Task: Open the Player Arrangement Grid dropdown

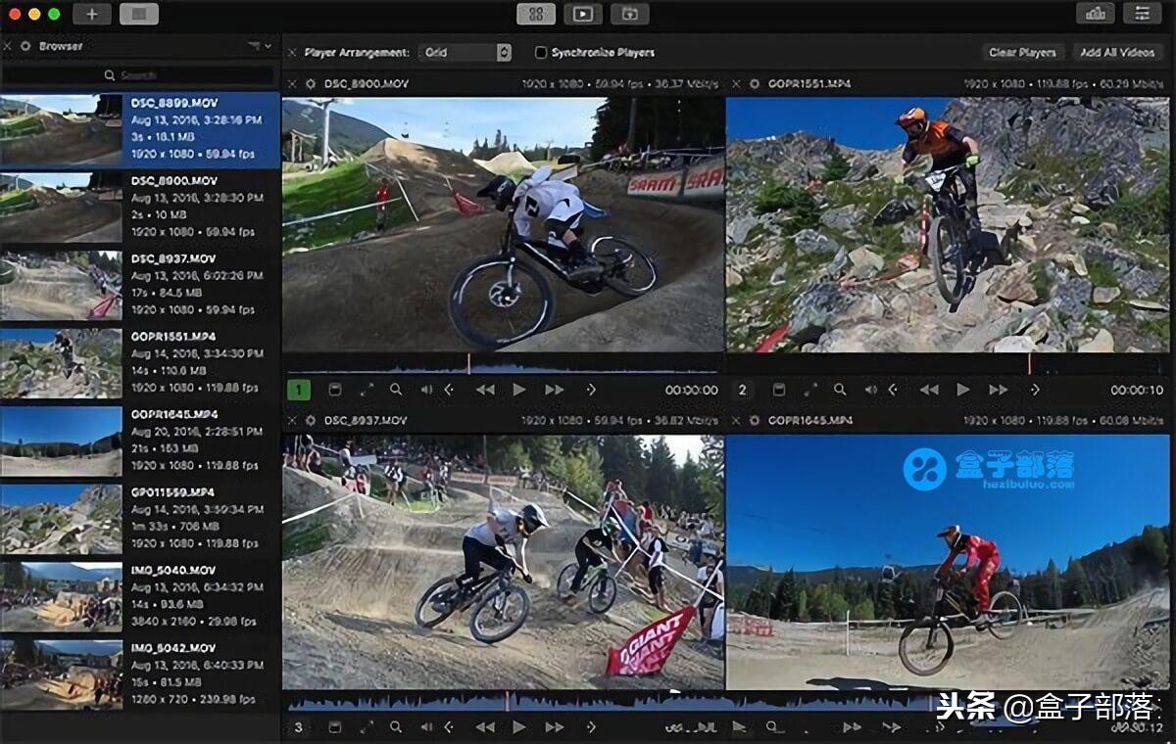Action: (x=465, y=53)
